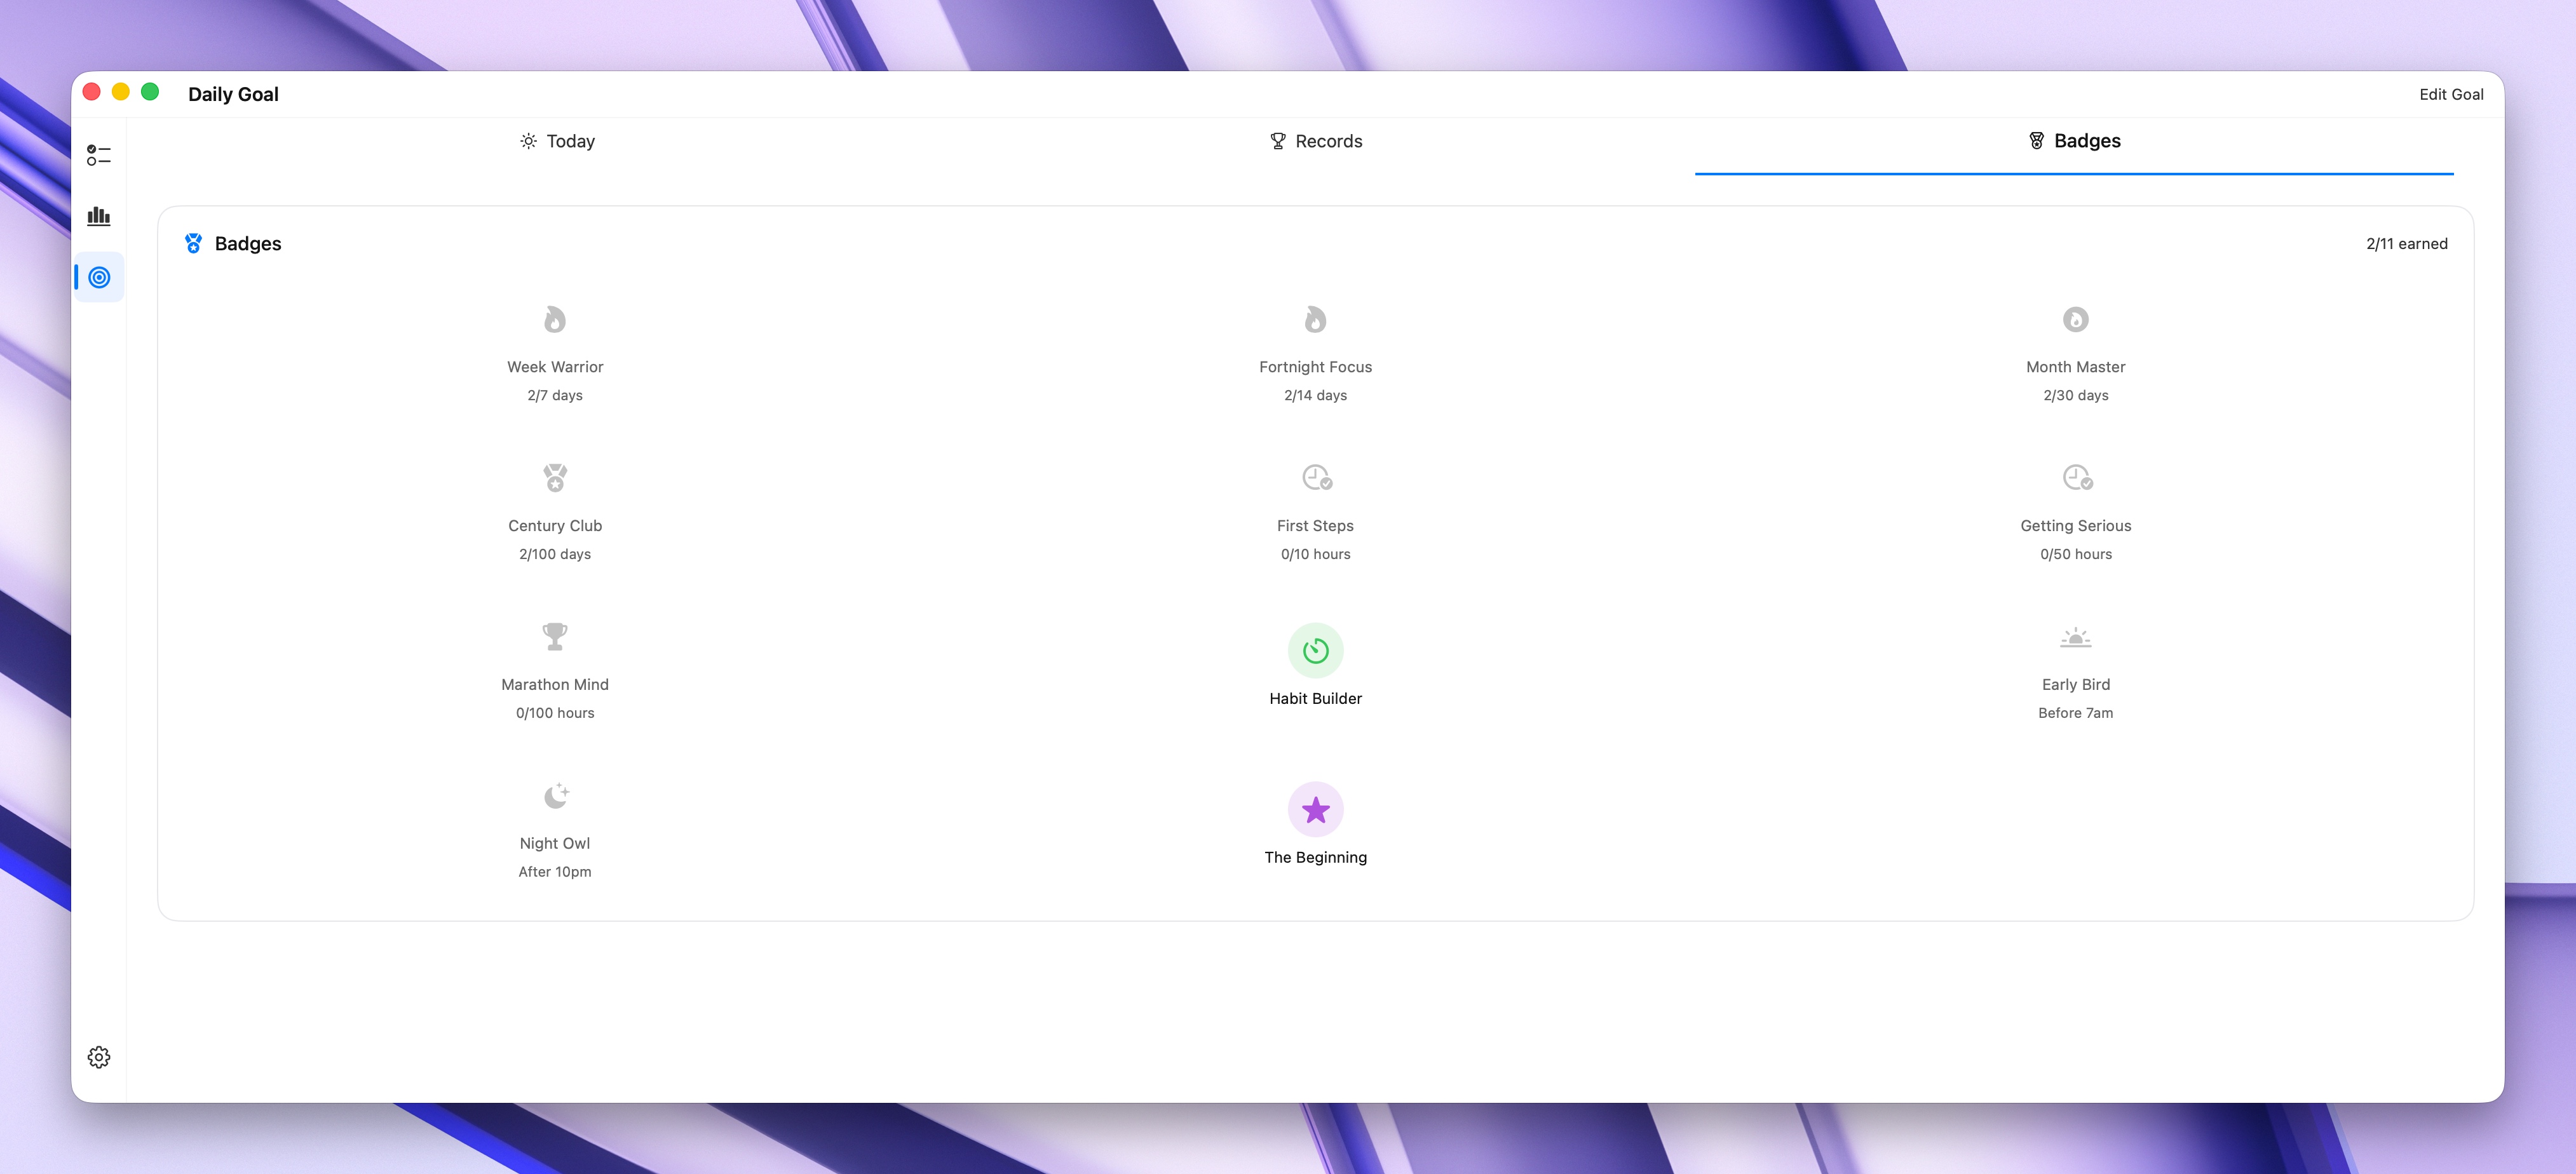Select the purple star The Beginning badge
The image size is (2576, 1174).
[x=1315, y=810]
